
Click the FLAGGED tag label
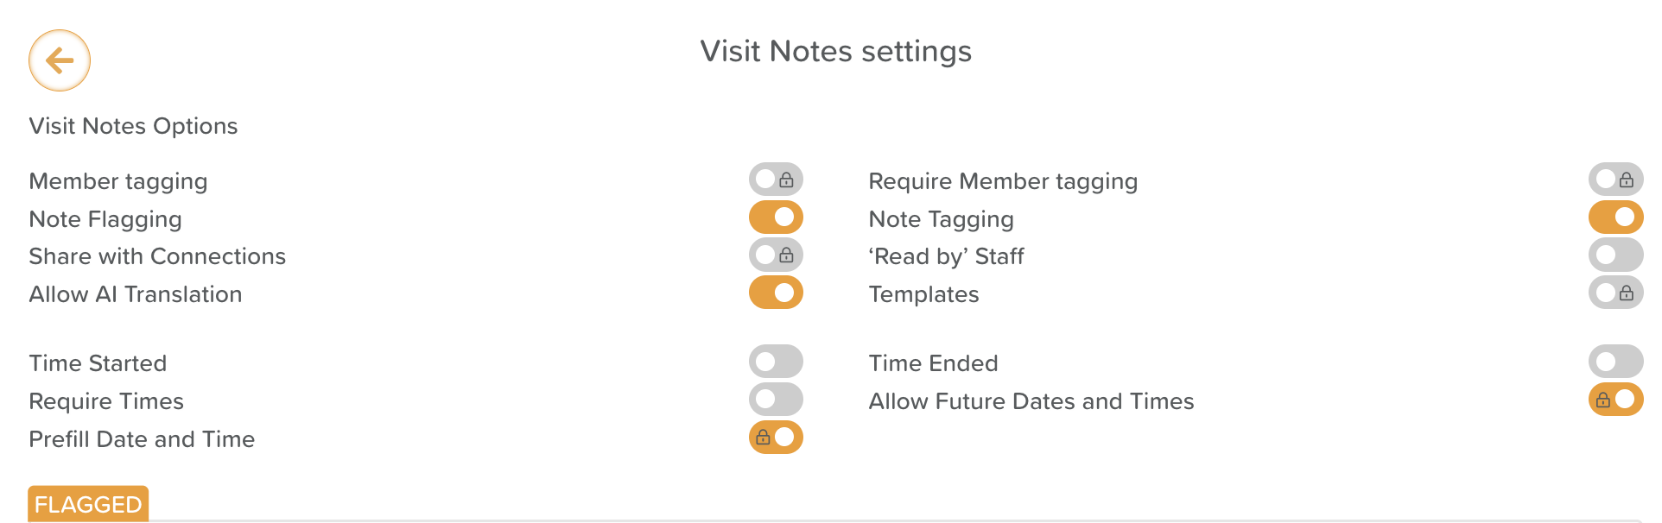88,504
